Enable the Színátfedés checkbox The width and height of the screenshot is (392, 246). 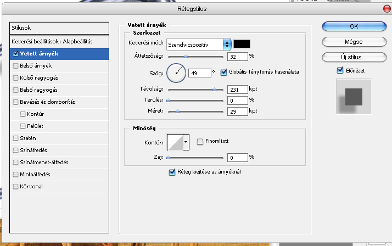[x=15, y=150]
